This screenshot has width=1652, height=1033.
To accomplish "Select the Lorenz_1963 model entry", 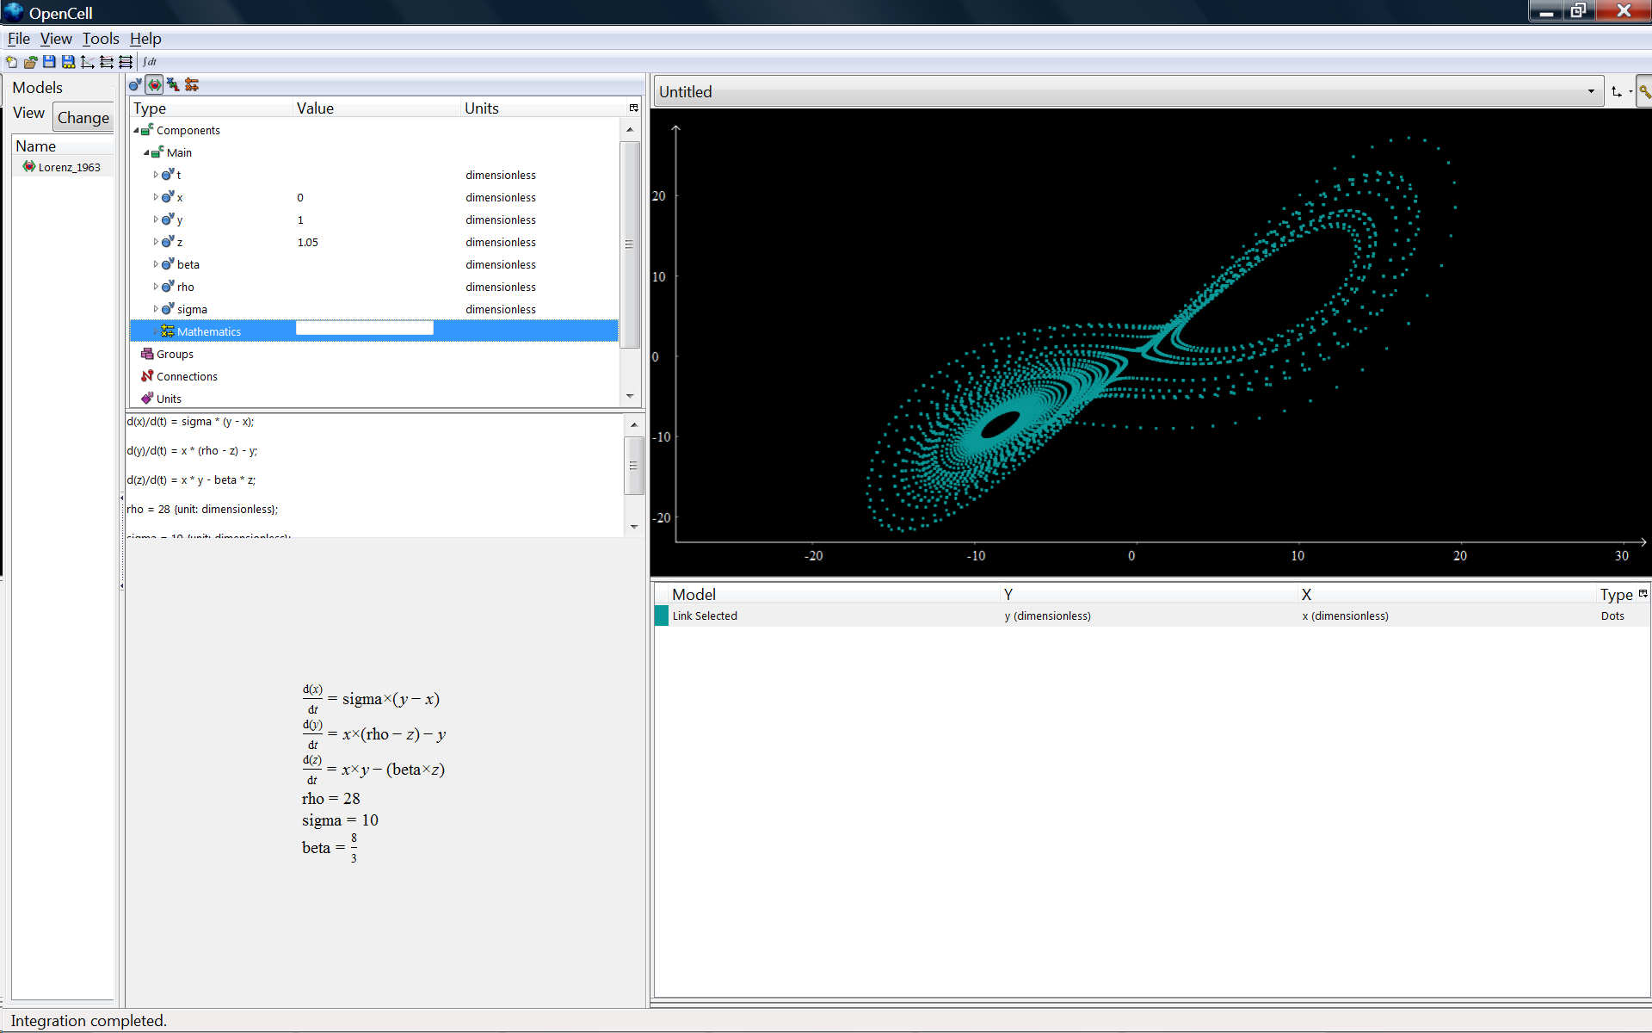I will [69, 167].
